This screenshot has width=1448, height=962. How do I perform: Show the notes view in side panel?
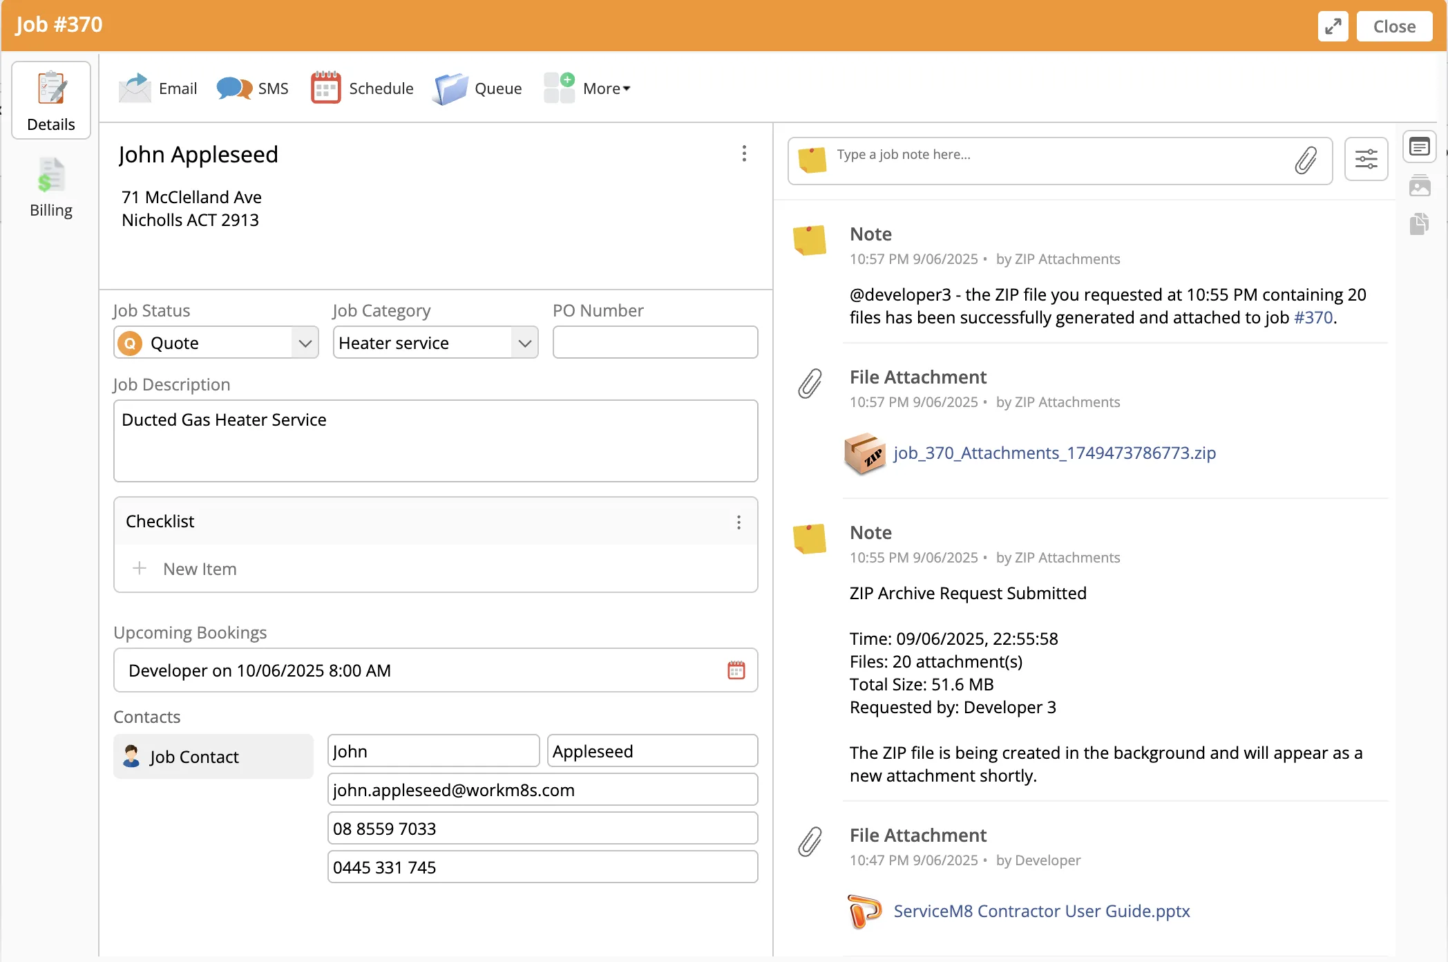click(1420, 147)
